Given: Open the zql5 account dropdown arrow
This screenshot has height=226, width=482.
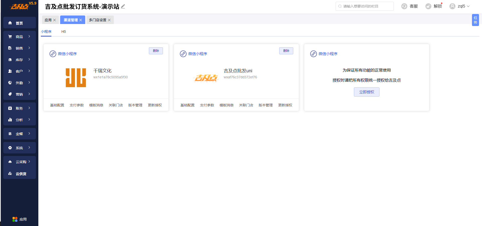Looking at the screenshot, I should (x=468, y=6).
